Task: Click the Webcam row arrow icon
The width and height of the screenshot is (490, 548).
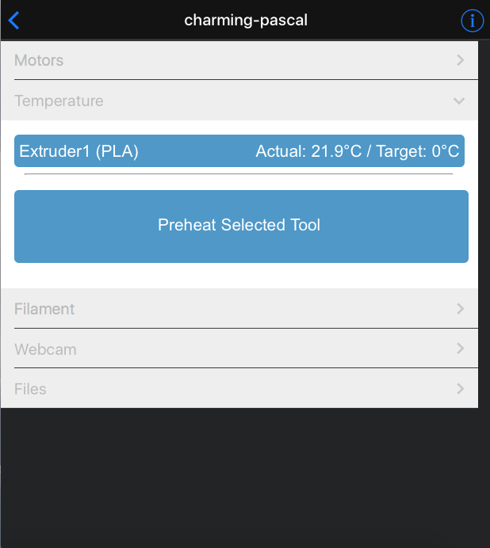Action: [x=461, y=348]
